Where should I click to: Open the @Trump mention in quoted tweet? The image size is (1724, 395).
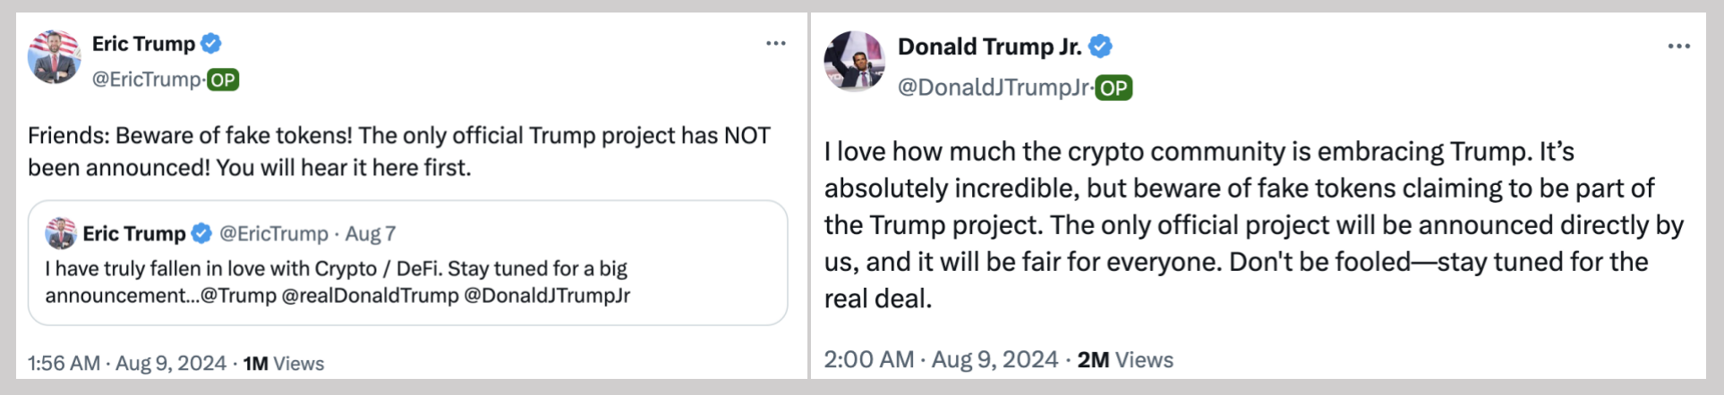click(x=238, y=296)
